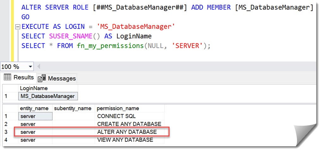Click the CONNECT SQL permission cell
Screen dimensions: 321x151
[116, 116]
